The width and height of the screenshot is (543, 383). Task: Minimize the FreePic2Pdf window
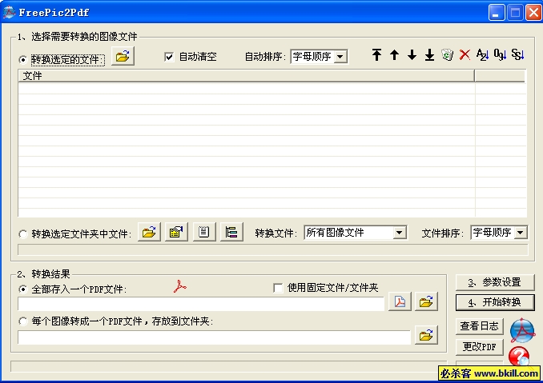click(497, 13)
